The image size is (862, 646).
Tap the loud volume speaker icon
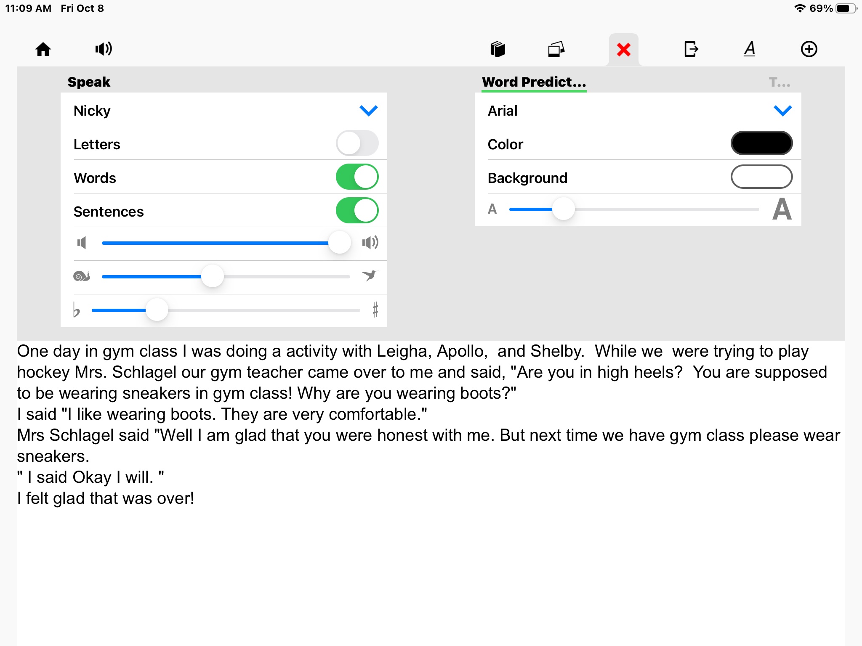tap(370, 243)
